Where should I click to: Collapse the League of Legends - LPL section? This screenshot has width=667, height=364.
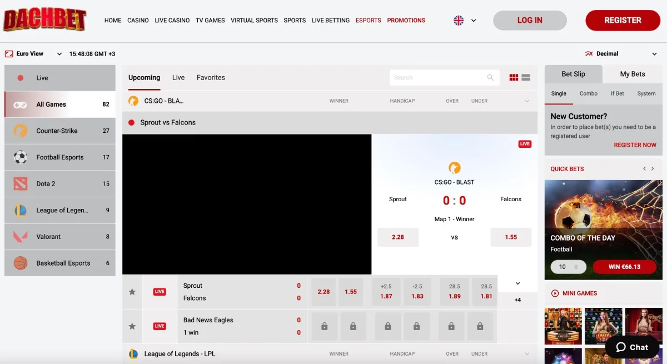point(527,353)
